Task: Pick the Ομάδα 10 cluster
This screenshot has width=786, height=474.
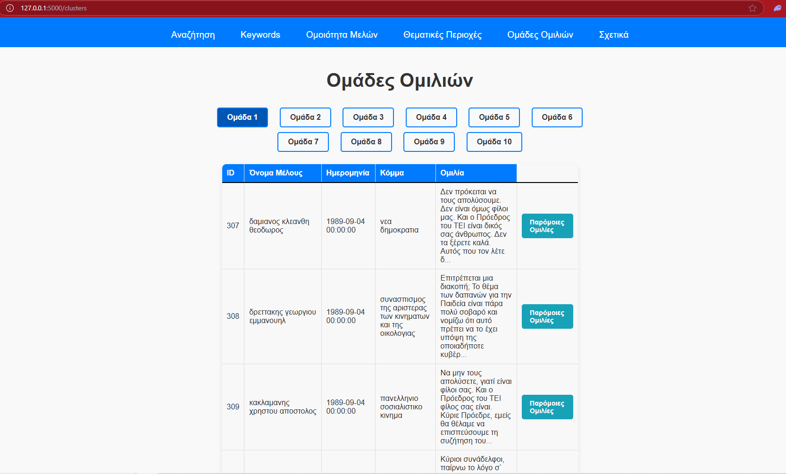Action: tap(494, 142)
